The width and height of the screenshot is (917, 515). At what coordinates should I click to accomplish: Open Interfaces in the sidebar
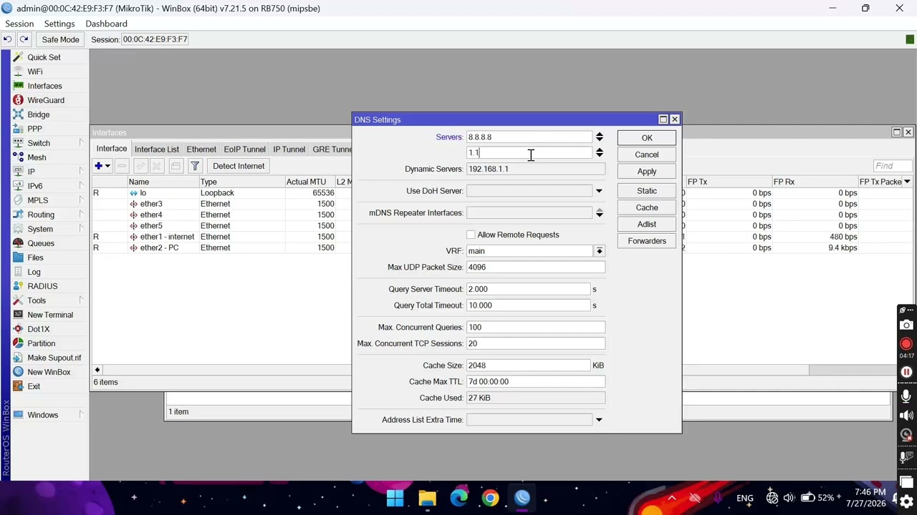pyautogui.click(x=44, y=86)
